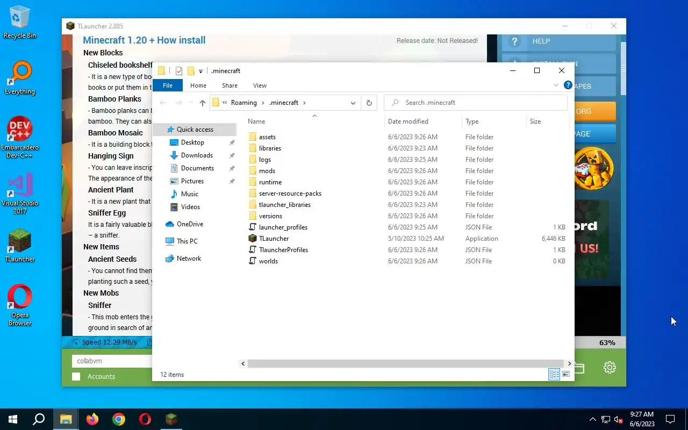Open the assets folder
The height and width of the screenshot is (430, 688).
267,137
